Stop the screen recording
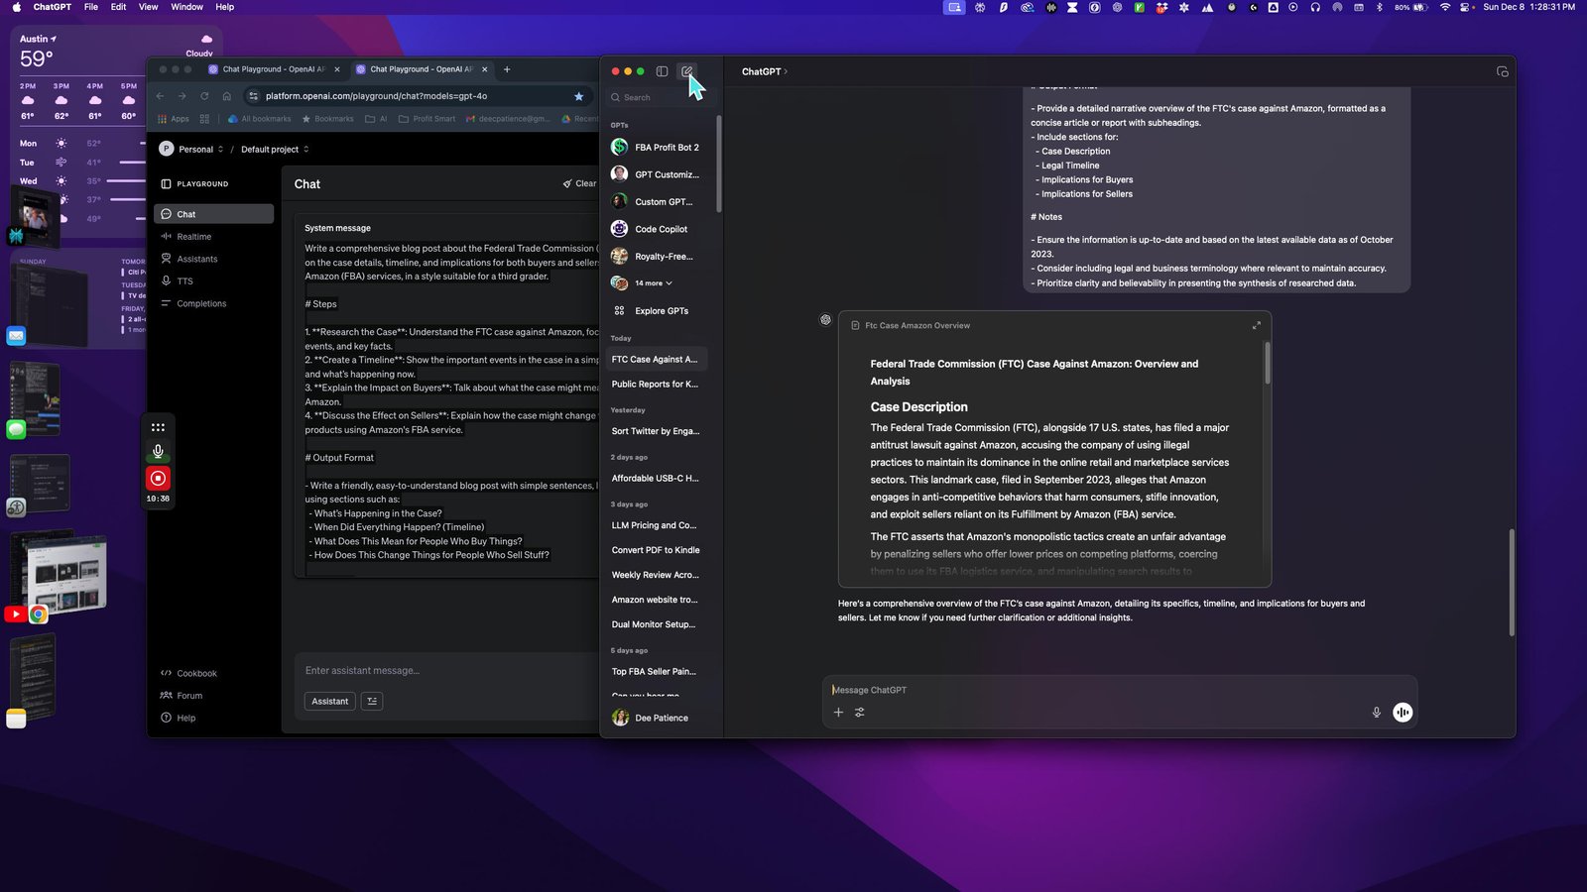This screenshot has width=1587, height=892. (158, 478)
